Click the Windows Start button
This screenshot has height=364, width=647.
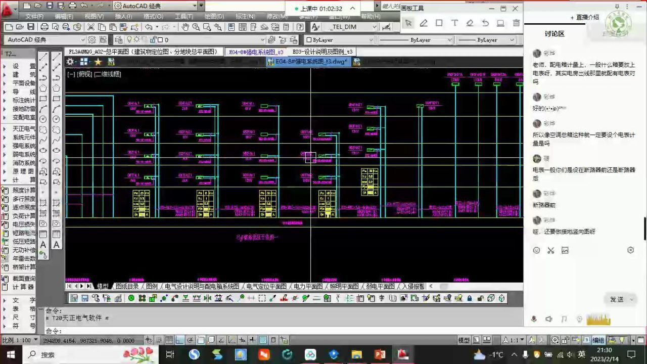[x=11, y=354]
